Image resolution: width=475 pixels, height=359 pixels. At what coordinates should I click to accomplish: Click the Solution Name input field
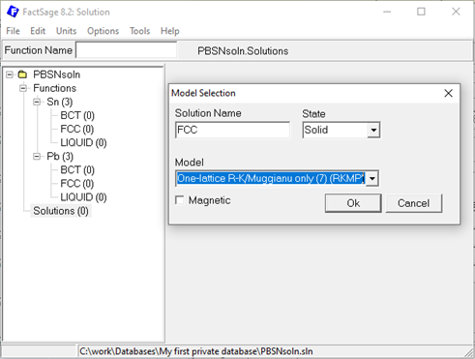pyautogui.click(x=232, y=130)
